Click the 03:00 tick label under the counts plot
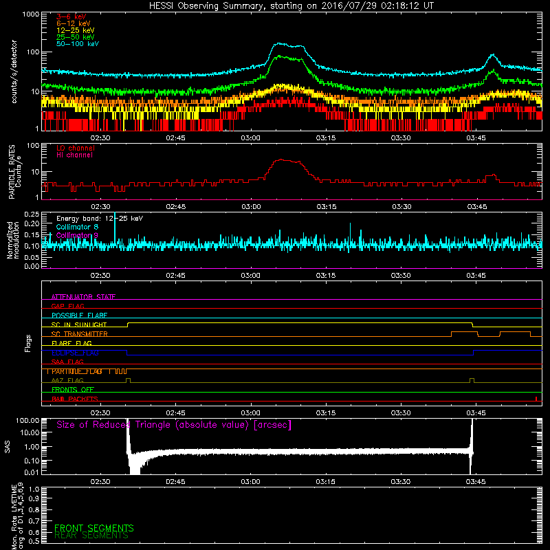Image resolution: width=550 pixels, height=550 pixels. 250,138
